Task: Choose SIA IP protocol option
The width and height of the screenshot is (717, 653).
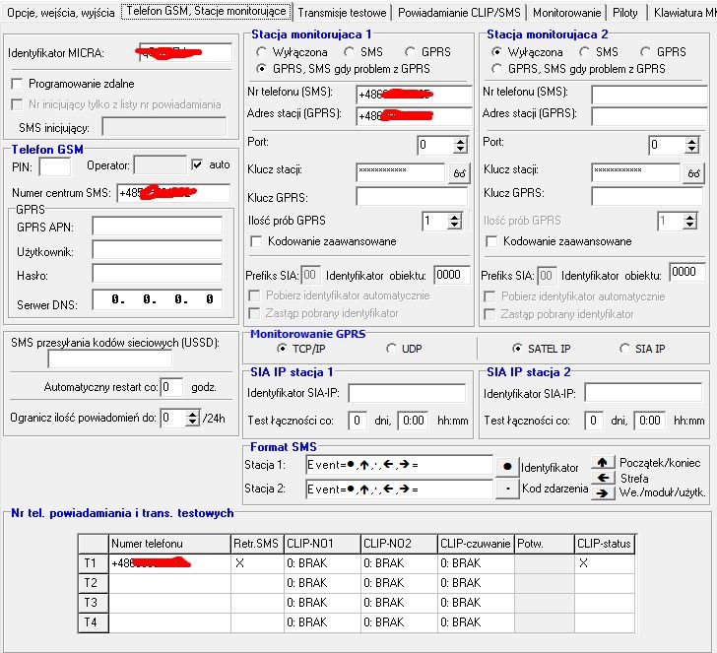Action: point(624,349)
